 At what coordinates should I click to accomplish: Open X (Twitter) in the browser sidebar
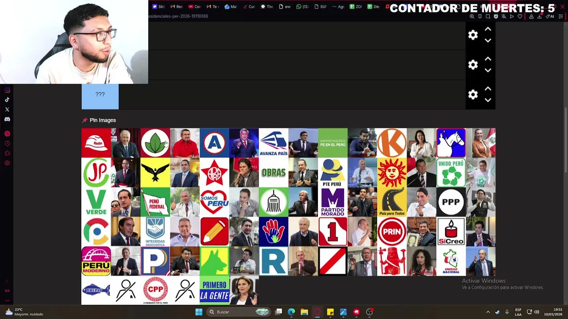7,109
